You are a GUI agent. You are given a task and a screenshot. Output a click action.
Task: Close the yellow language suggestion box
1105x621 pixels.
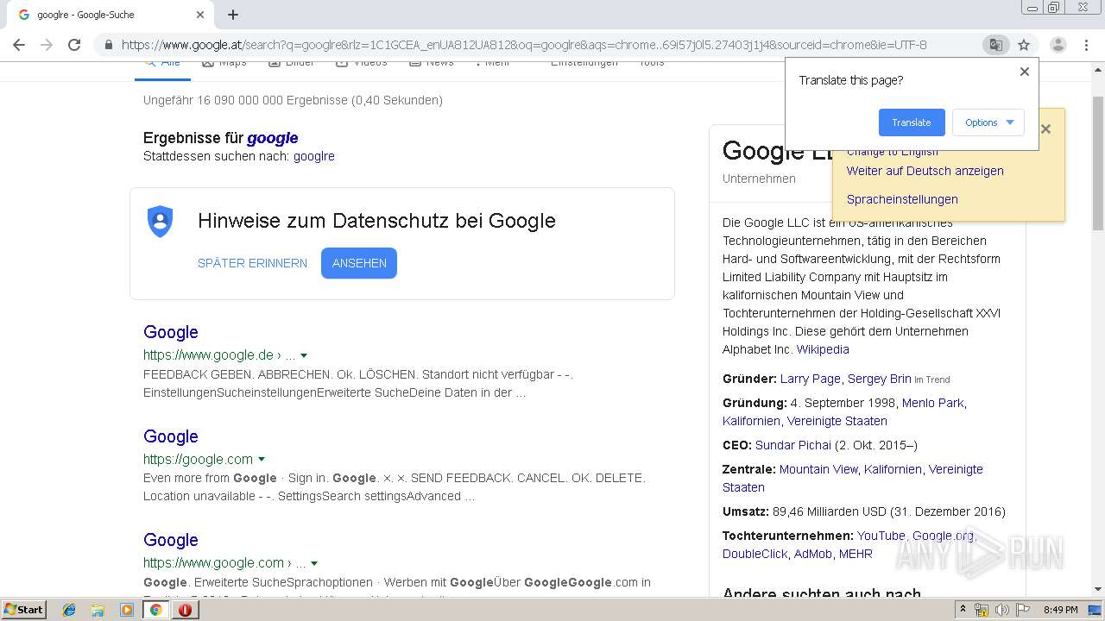click(1045, 129)
